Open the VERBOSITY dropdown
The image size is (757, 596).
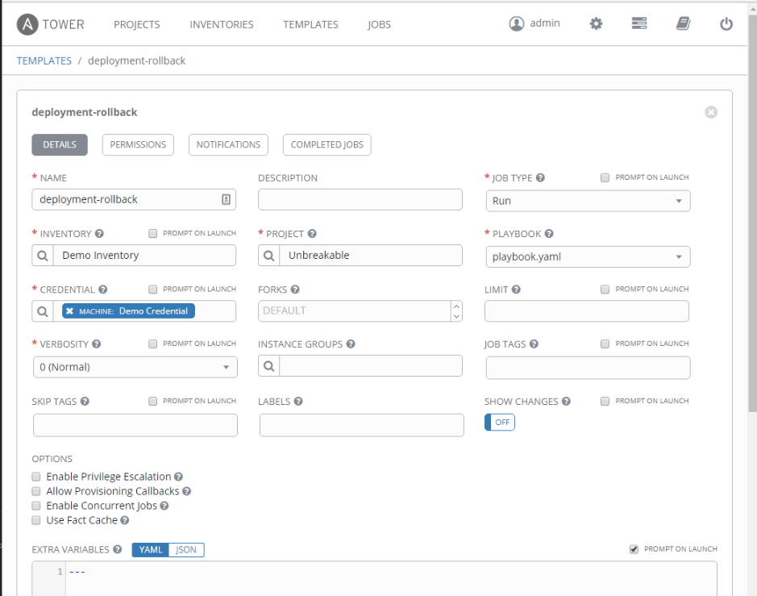point(227,366)
